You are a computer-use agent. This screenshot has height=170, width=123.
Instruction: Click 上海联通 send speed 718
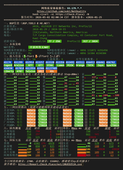tap(29, 134)
